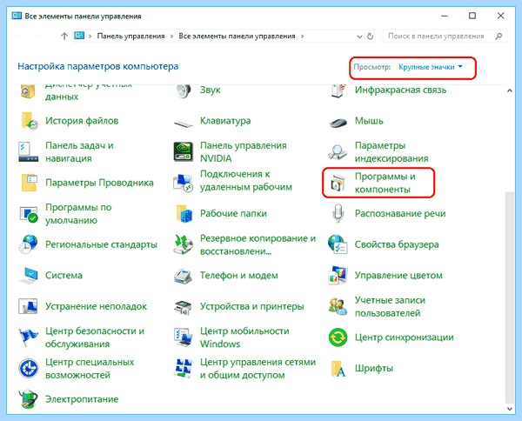Image resolution: width=522 pixels, height=421 pixels.
Task: Click the Мышь mouse icon
Action: click(338, 122)
